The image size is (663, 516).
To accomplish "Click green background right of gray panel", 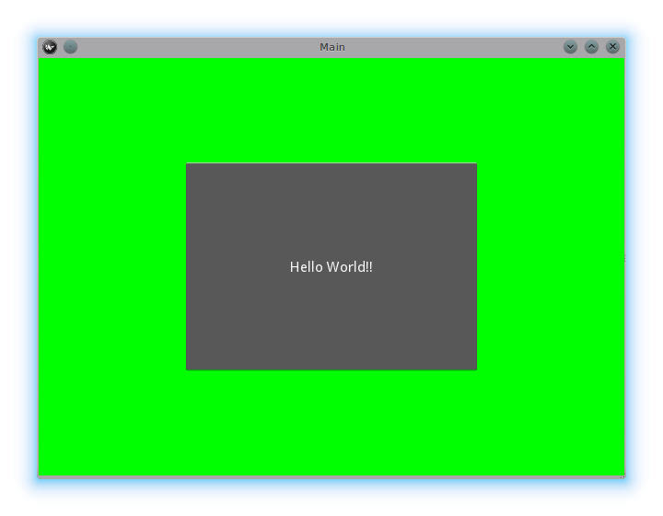I will (551, 267).
